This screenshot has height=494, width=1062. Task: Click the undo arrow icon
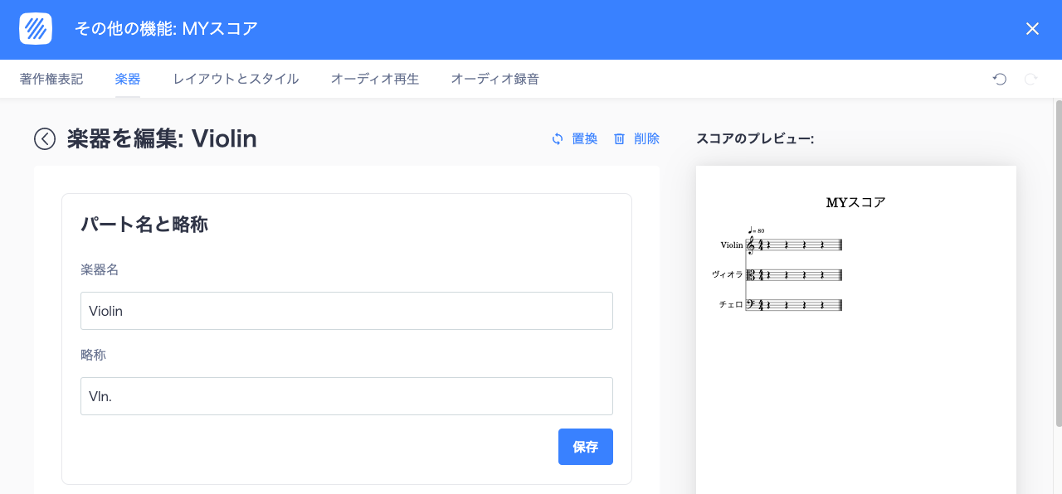coord(998,79)
